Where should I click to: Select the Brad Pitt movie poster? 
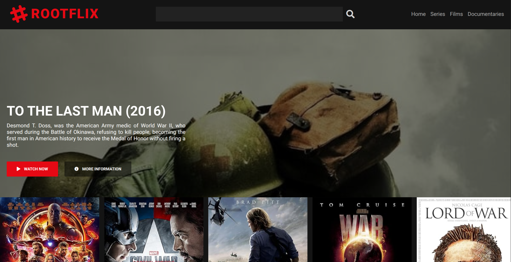tap(258, 230)
